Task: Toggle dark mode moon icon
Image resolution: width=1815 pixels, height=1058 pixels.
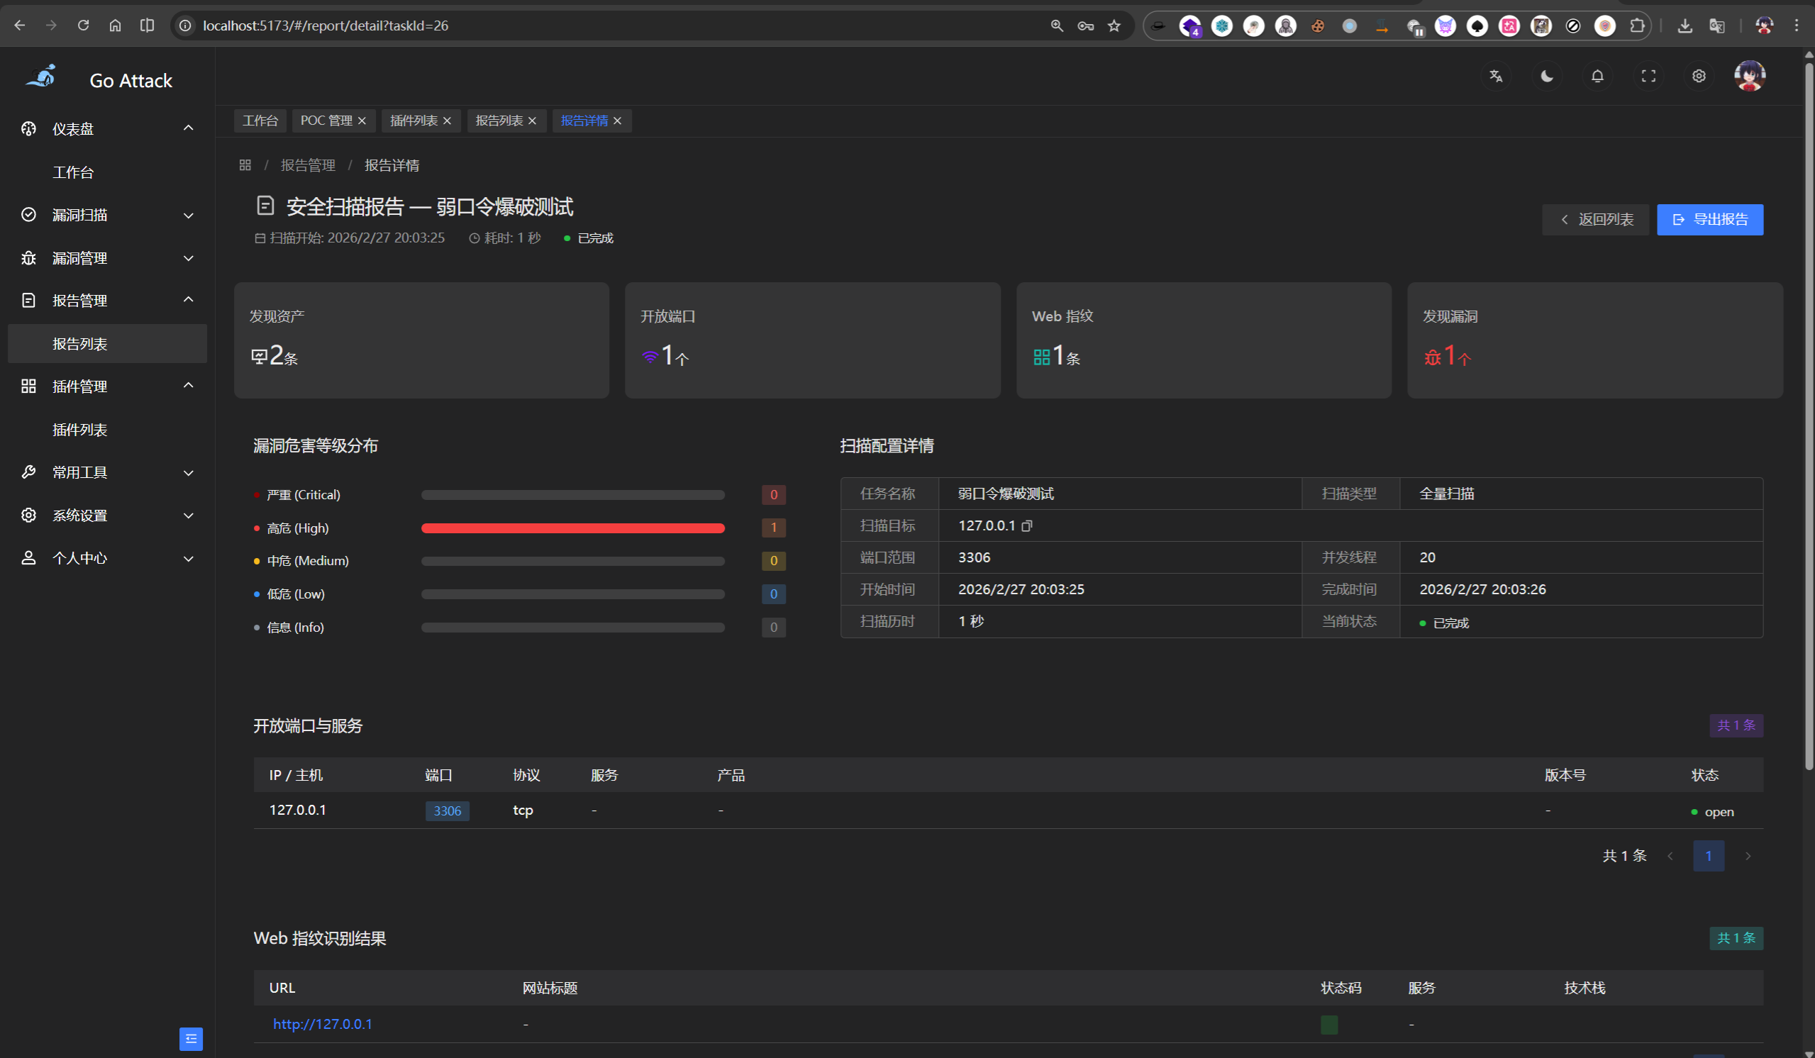Action: tap(1546, 76)
